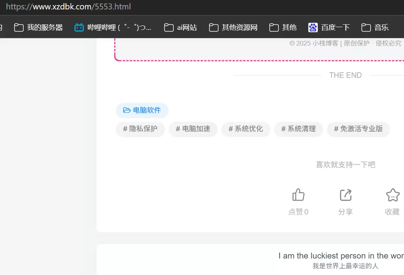Click the 收藏 star icon

393,195
